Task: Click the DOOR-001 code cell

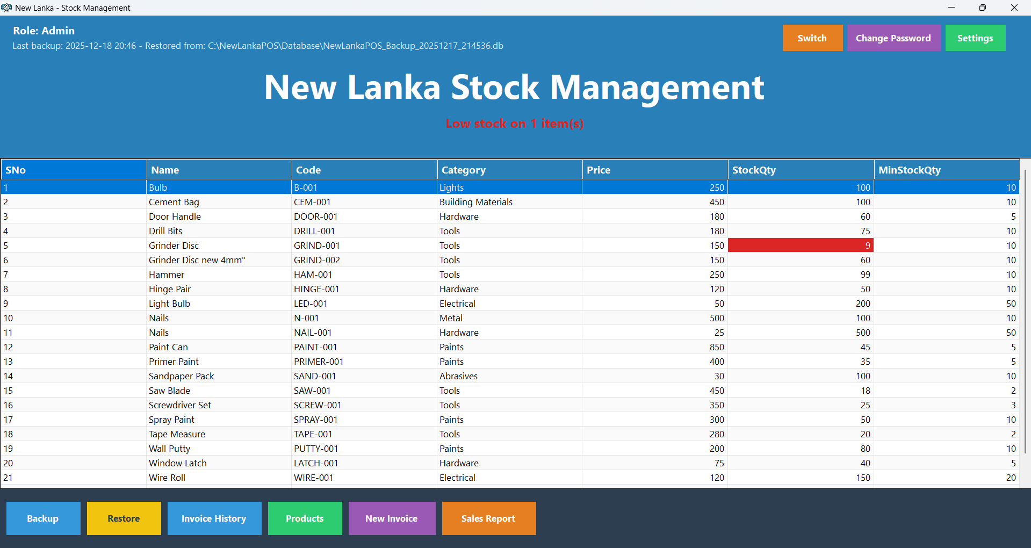Action: (365, 217)
